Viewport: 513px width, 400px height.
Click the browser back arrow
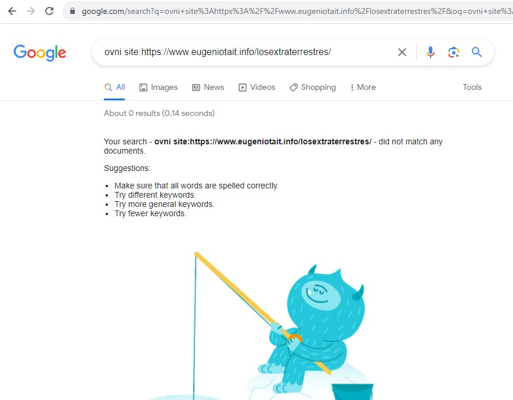(x=12, y=11)
